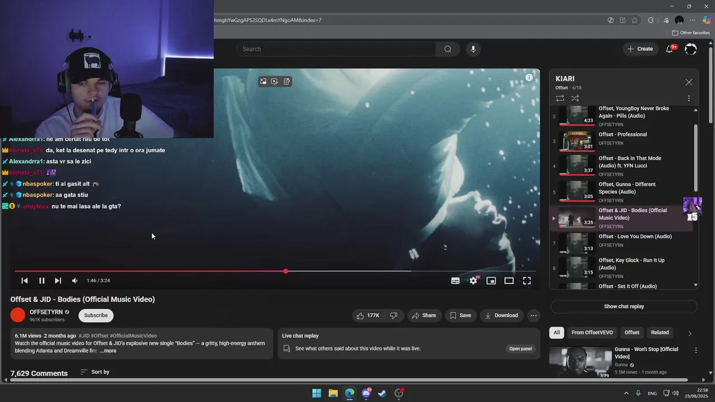This screenshot has height=402, width=715.
Task: Toggle subtitles with the captions icon
Action: tap(455, 281)
